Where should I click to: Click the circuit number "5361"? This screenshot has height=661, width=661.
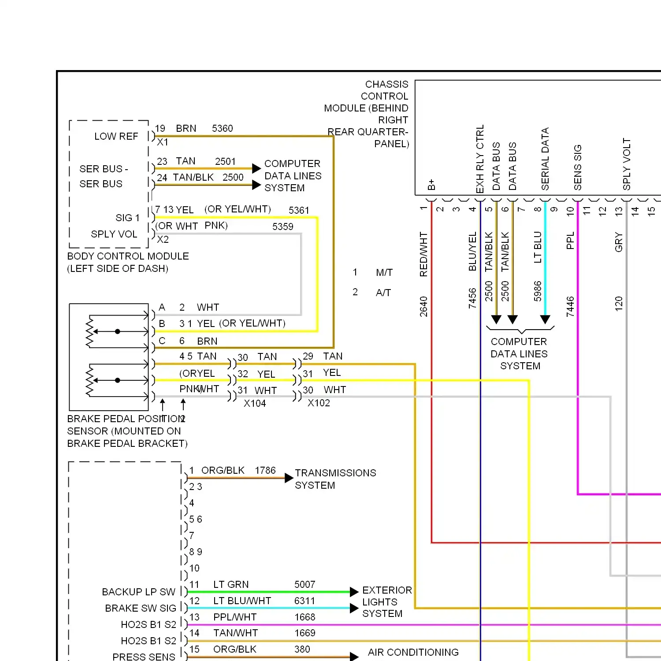tap(299, 210)
